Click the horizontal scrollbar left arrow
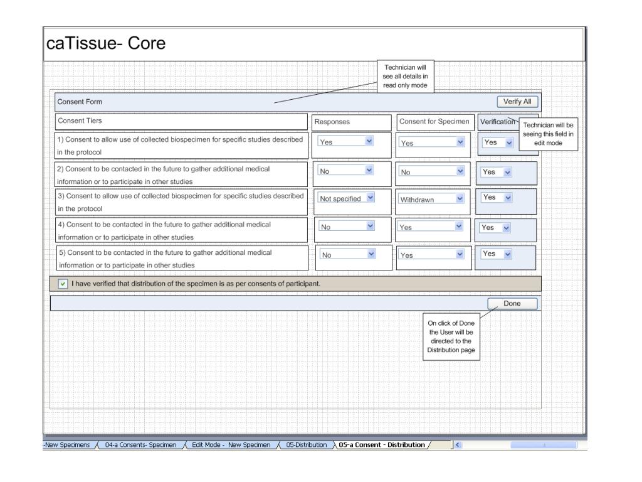 point(457,445)
